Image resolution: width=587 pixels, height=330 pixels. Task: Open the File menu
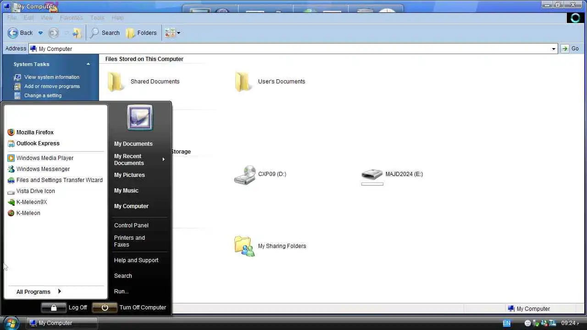click(12, 18)
